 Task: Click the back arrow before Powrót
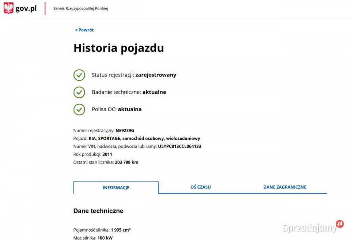point(76,30)
